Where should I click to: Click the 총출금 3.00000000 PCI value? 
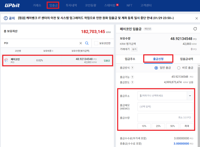[x=181, y=144]
